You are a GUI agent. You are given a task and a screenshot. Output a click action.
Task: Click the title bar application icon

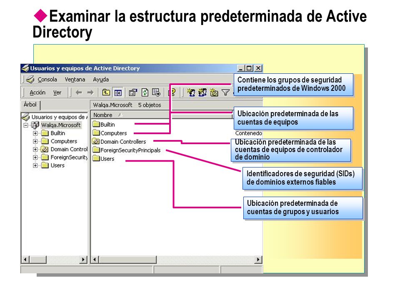click(x=25, y=68)
